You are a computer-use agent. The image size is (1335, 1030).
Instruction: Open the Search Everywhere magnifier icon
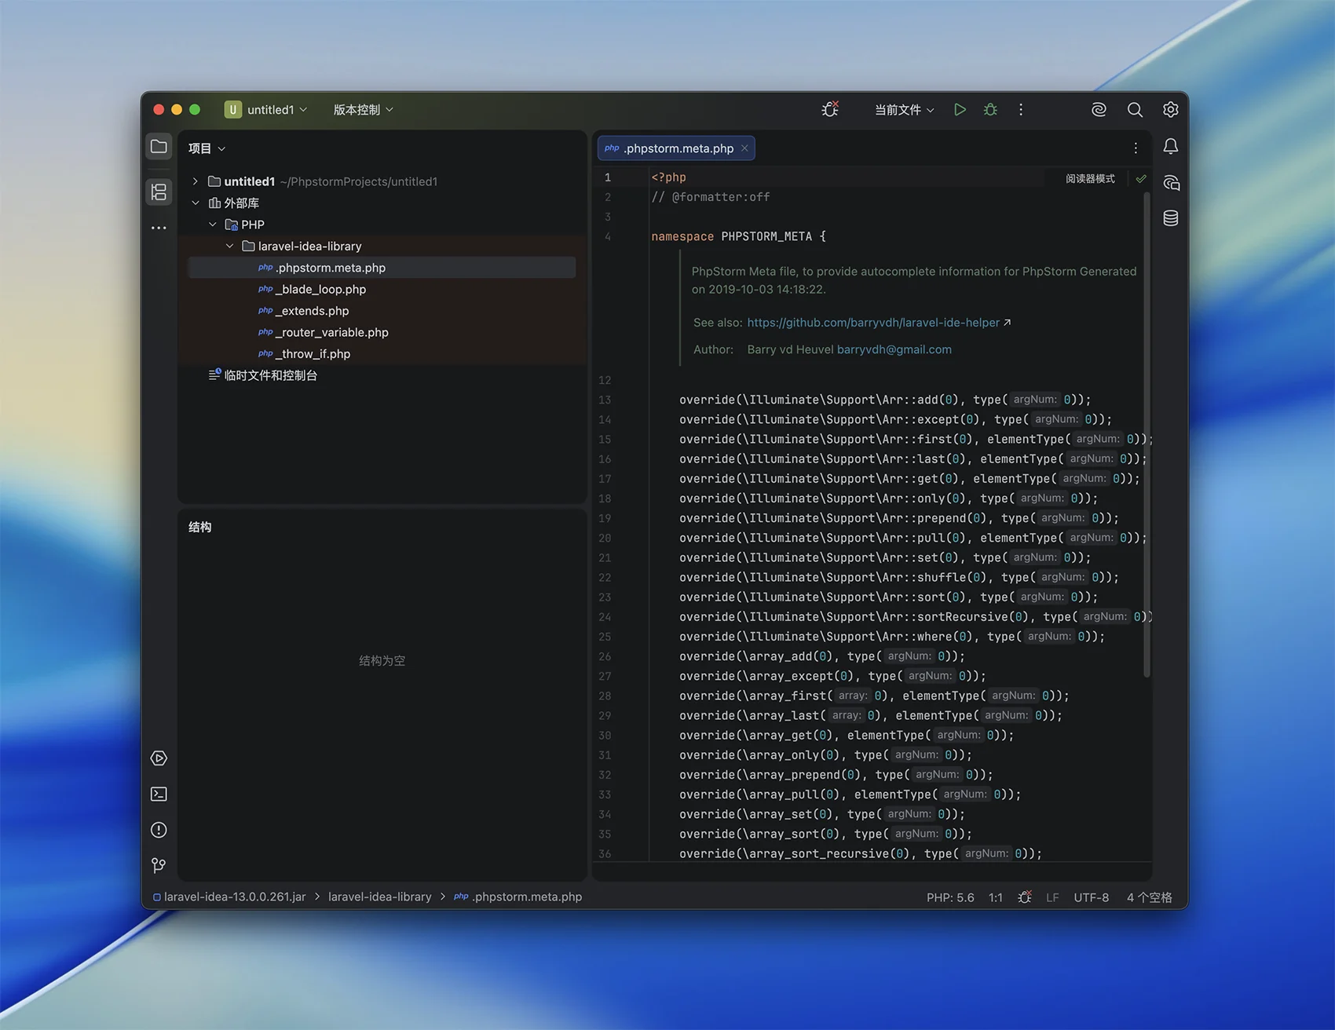click(x=1135, y=110)
